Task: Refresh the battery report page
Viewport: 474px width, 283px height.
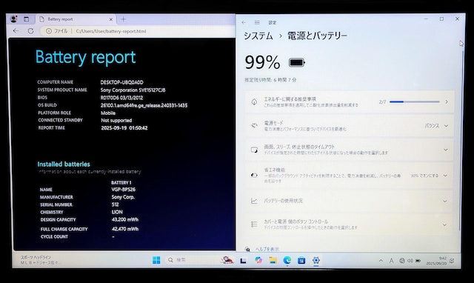Action: pyautogui.click(x=30, y=31)
